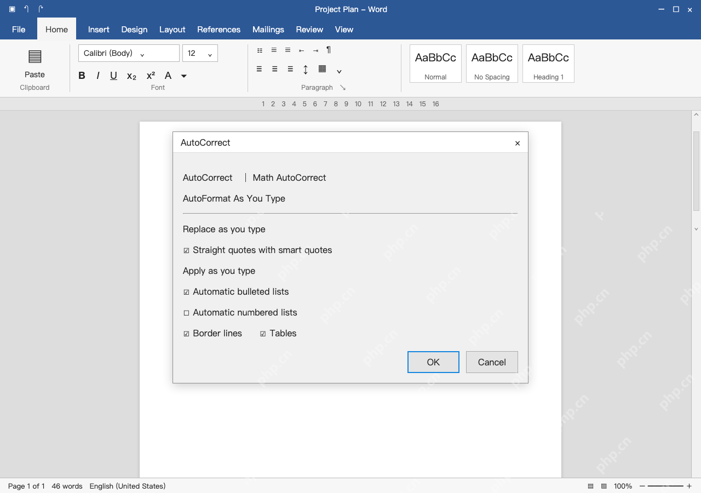
Task: Toggle Italic formatting
Action: (x=97, y=76)
